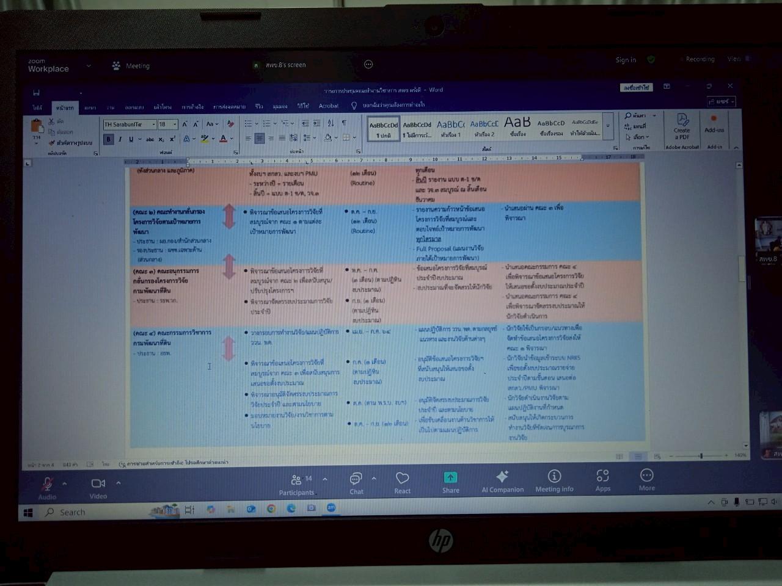Image resolution: width=782 pixels, height=586 pixels.
Task: Turn on the Zoom video camera
Action: [x=98, y=484]
